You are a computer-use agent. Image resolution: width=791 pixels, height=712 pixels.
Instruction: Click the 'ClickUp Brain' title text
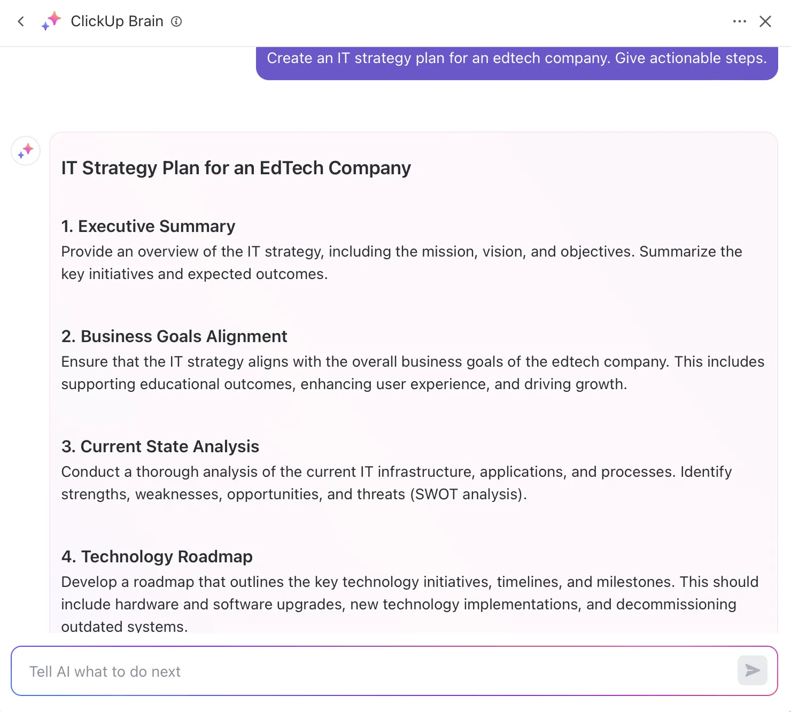pyautogui.click(x=117, y=21)
